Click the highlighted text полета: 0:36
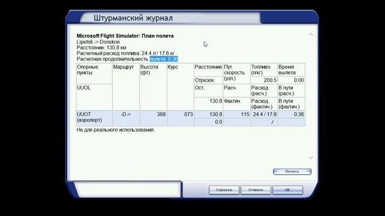Screen dimensions: 385x216 tap(164, 59)
